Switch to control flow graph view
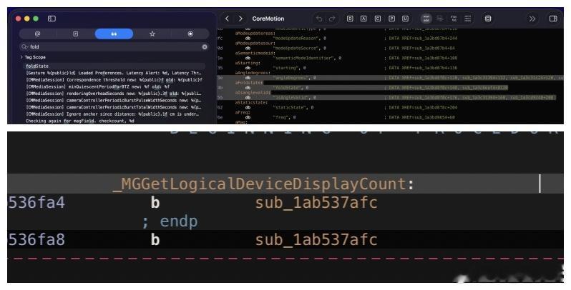This screenshot has height=290, width=571. (x=440, y=19)
